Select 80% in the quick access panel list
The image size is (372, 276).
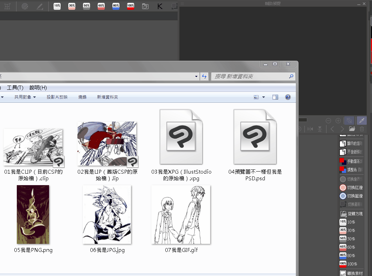coord(347,255)
